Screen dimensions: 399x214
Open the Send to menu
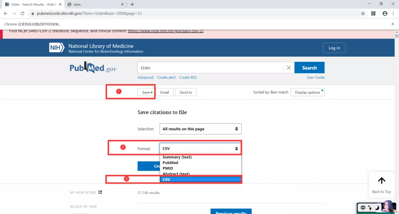(185, 92)
